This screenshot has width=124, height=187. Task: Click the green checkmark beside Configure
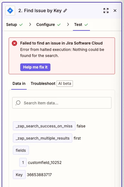click(x=59, y=25)
